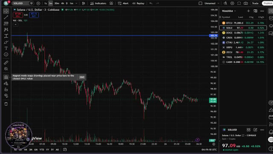Select the ETHU row in watchlist
The height and width of the screenshot is (154, 273).
coord(243,42)
